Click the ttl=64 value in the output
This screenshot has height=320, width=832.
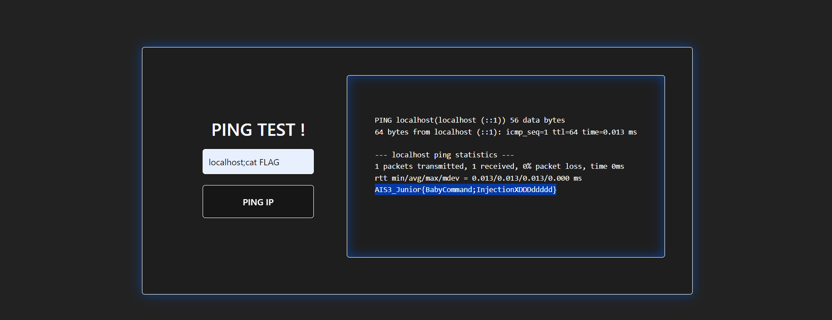(565, 132)
